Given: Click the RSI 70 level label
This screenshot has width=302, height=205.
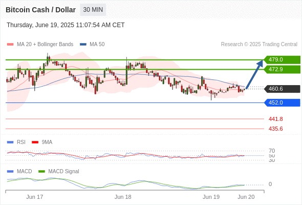Looking at the screenshot, I should click(x=272, y=151).
